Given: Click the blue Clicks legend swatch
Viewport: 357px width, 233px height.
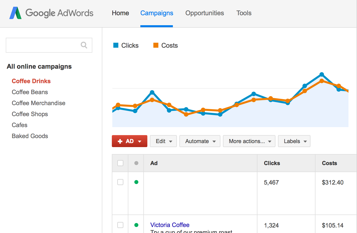Looking at the screenshot, I should coord(116,45).
